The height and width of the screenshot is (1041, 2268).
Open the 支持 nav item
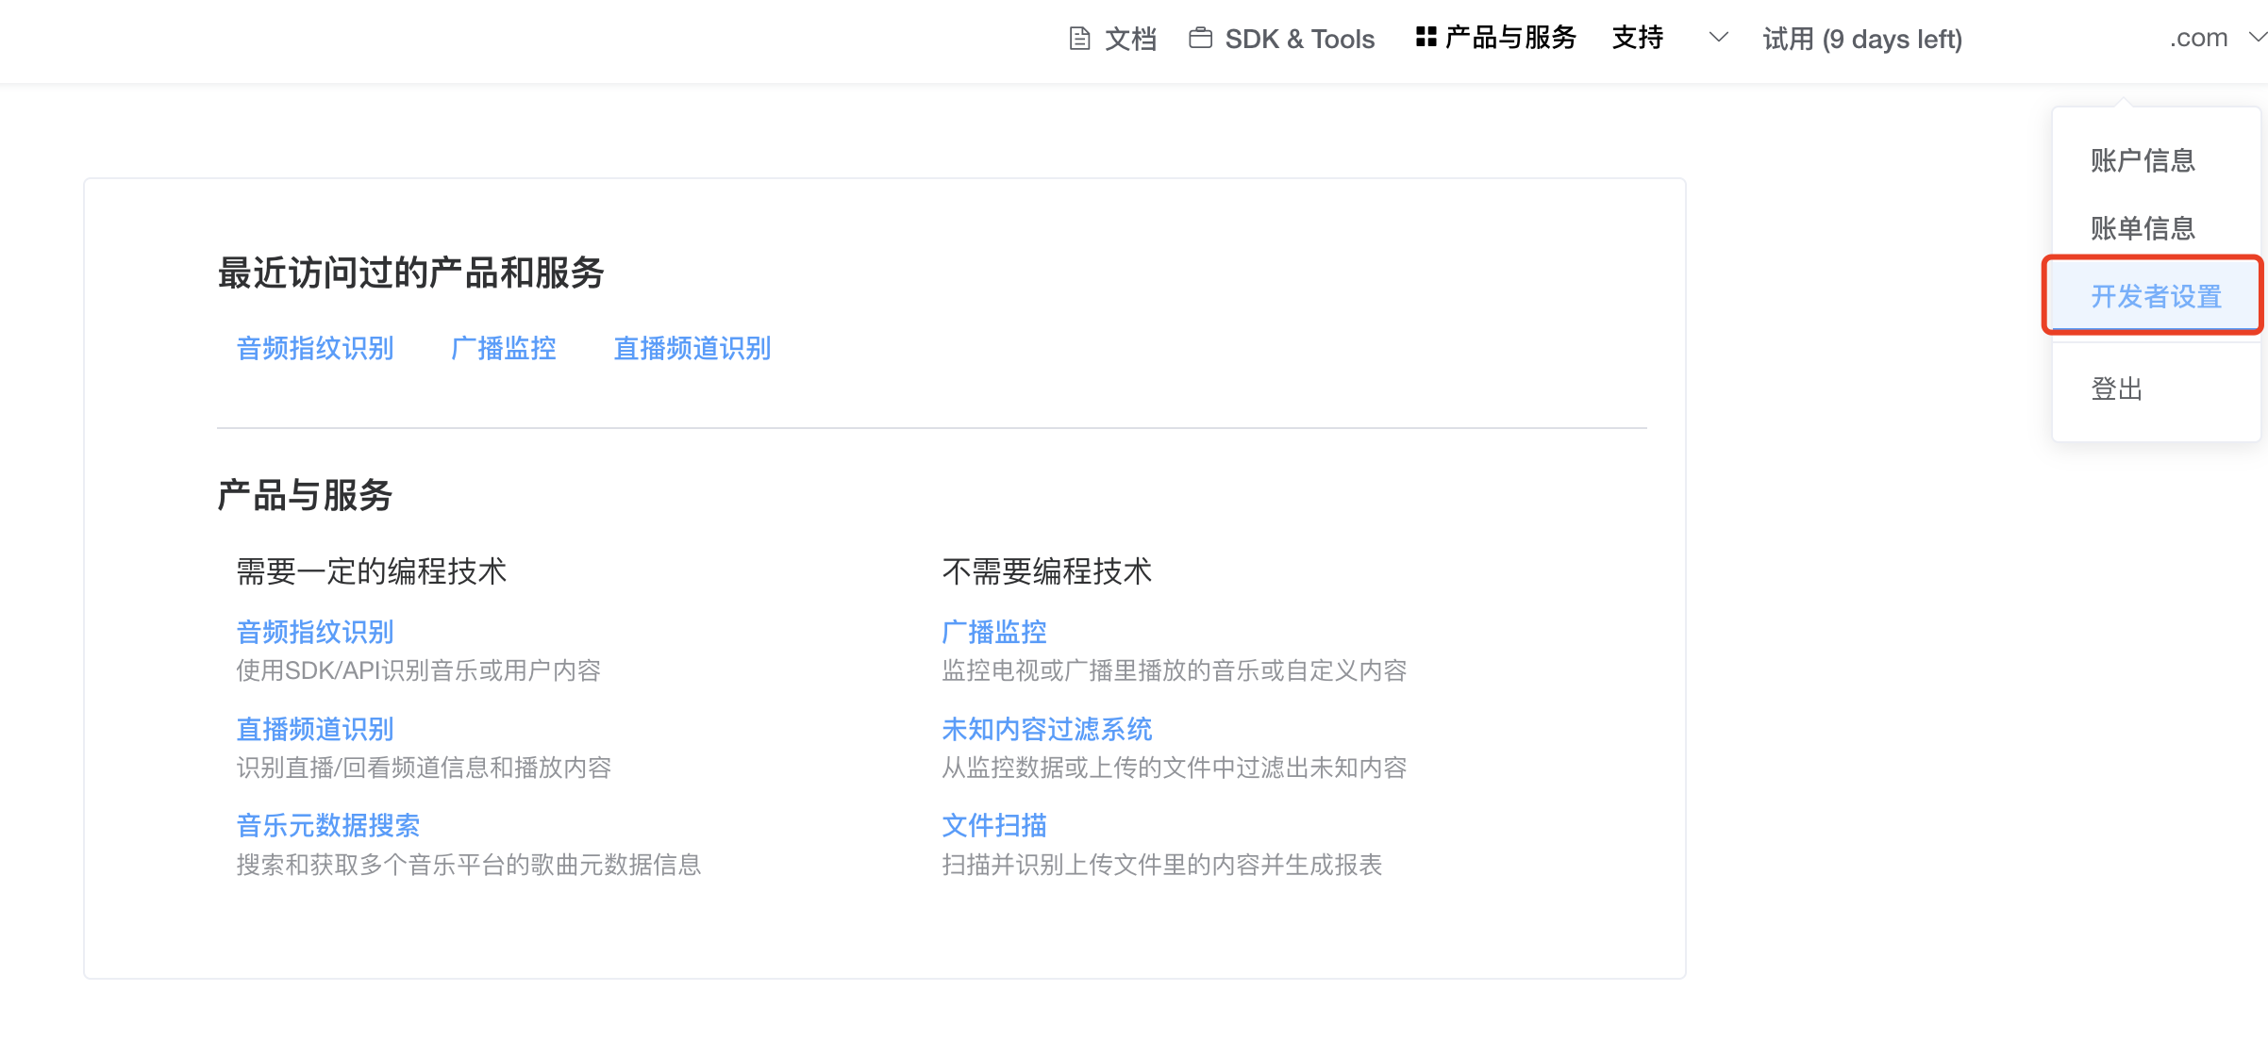click(x=1637, y=38)
